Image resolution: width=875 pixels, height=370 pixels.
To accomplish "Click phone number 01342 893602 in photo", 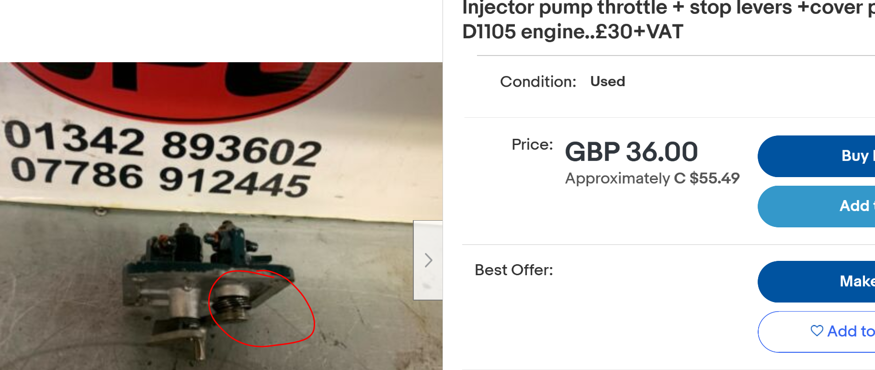I will [x=163, y=143].
